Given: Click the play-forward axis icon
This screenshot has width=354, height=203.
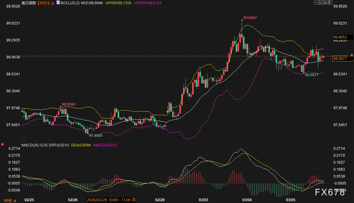Looking at the screenshot, I should 325,2.
